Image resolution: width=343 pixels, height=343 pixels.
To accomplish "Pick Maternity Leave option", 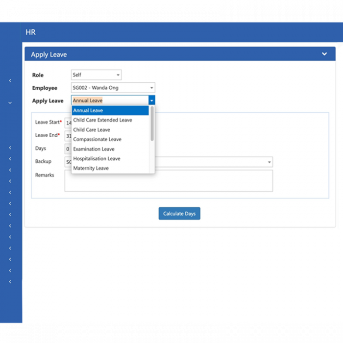I will 110,168.
